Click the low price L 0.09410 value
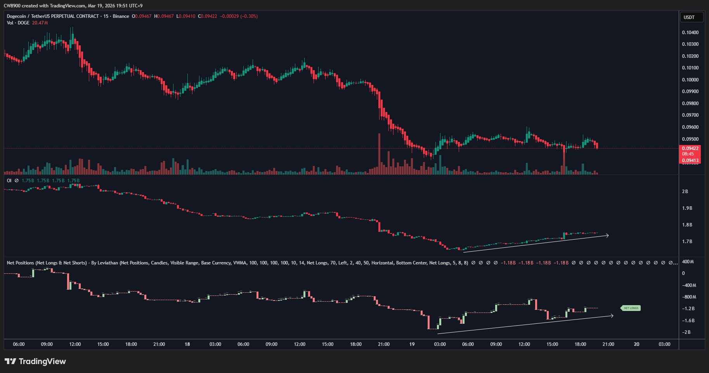This screenshot has width=709, height=373. [185, 16]
